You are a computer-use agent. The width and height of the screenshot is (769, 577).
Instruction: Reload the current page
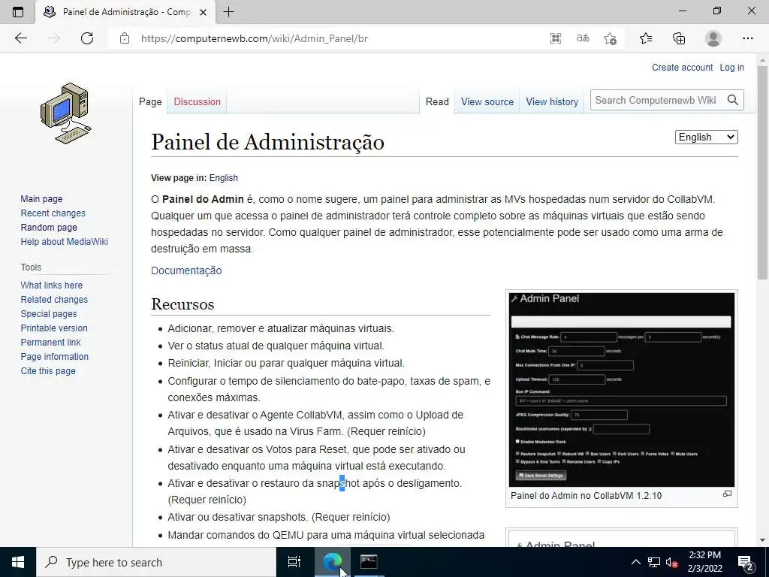click(87, 38)
